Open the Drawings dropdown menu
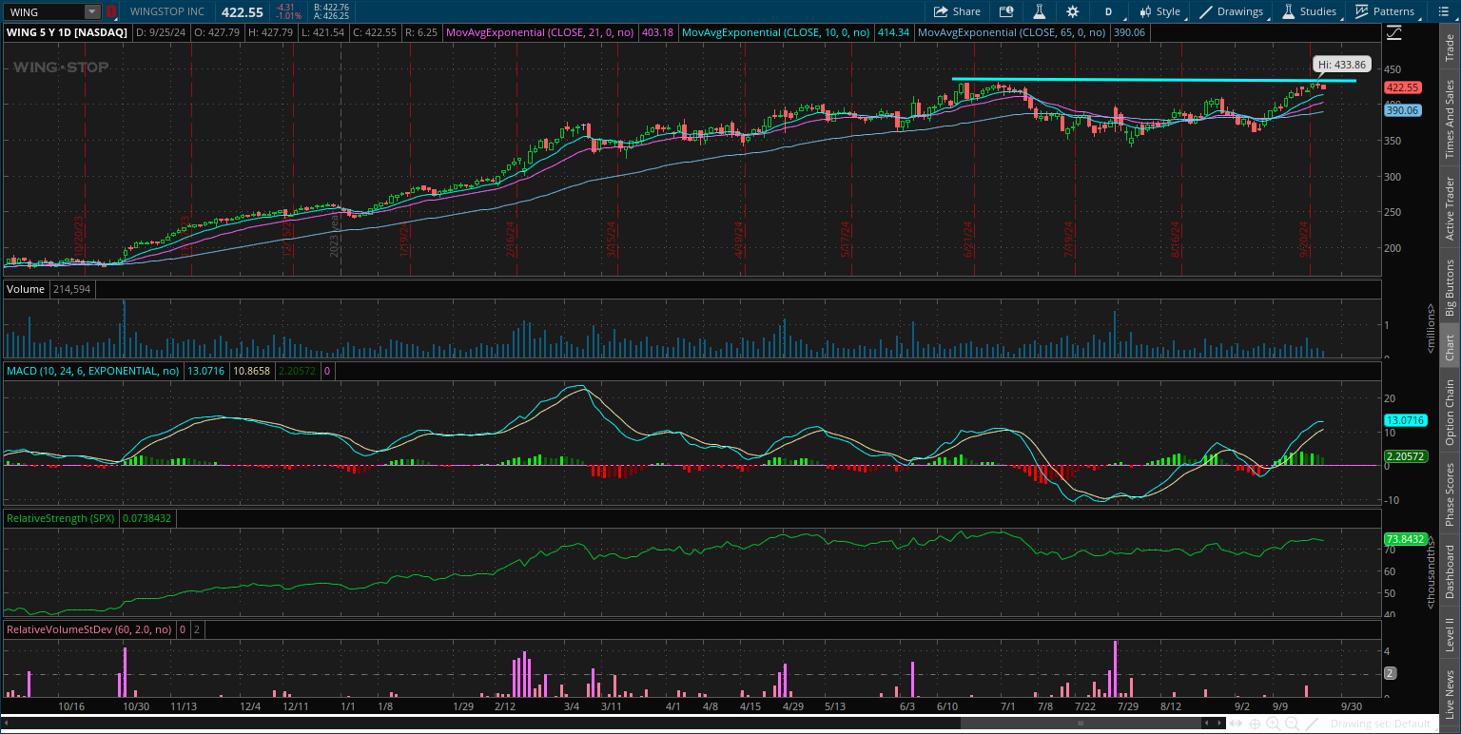Image resolution: width=1461 pixels, height=734 pixels. point(1235,11)
